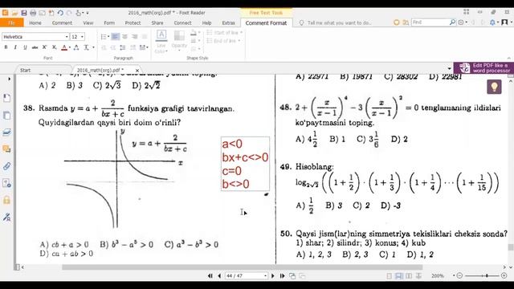Select single page view mode

coord(389,276)
